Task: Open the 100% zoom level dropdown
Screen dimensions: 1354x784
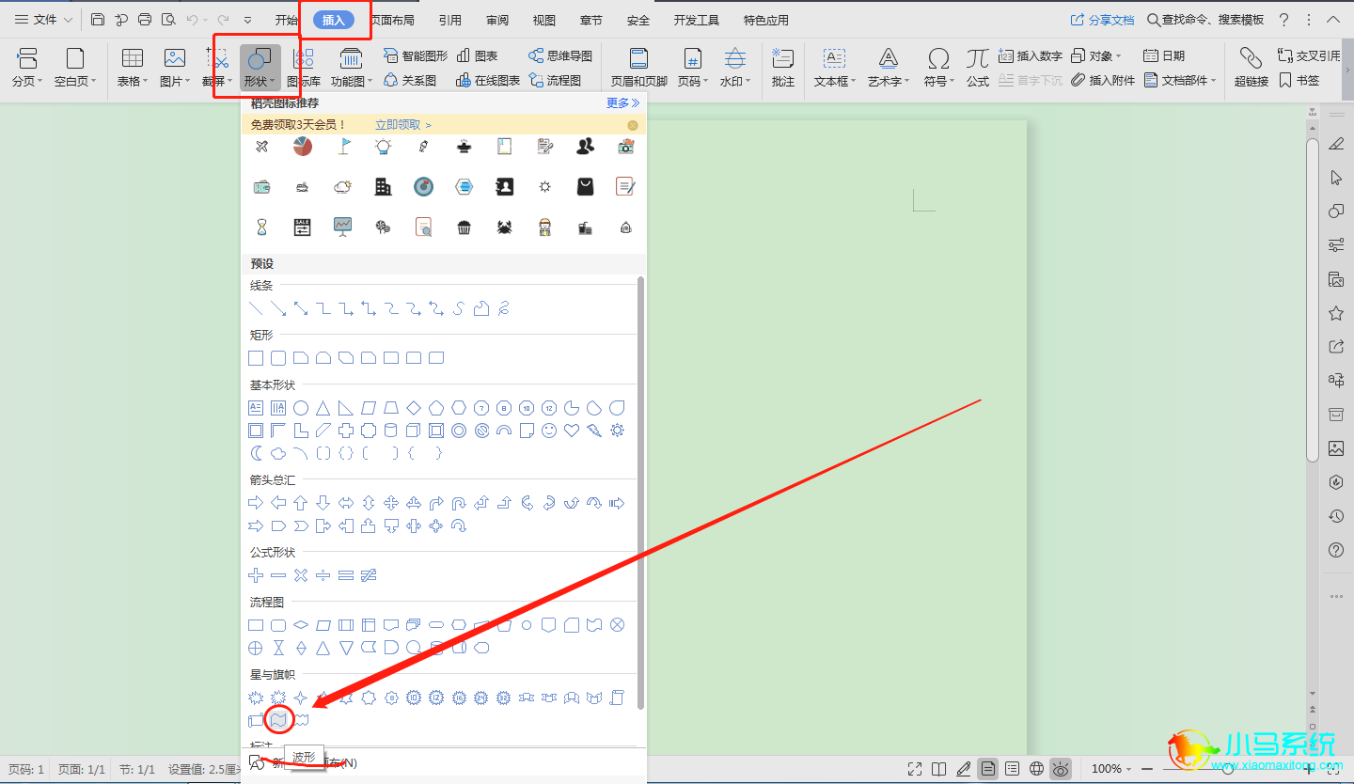Action: [1112, 769]
